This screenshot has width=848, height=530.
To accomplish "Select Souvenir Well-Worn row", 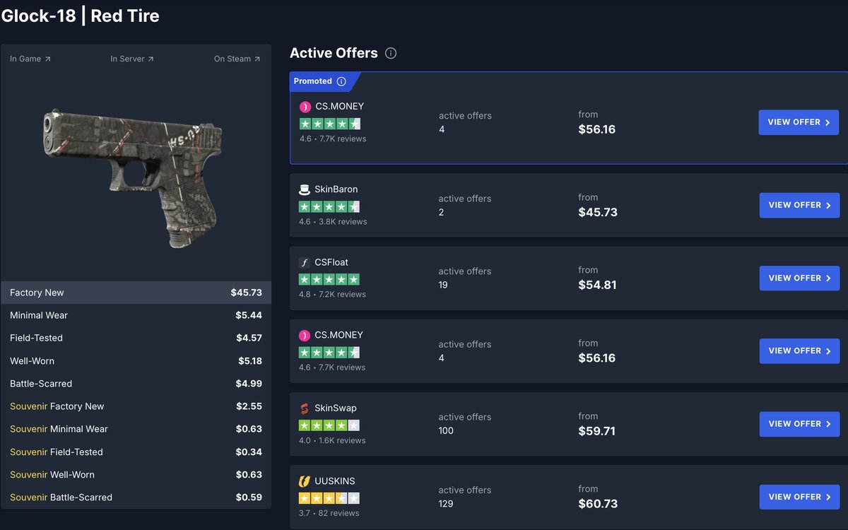I will pyautogui.click(x=136, y=475).
